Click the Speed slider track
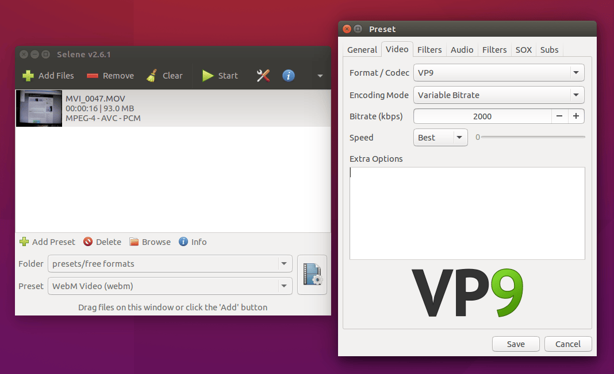This screenshot has width=614, height=374. 534,137
